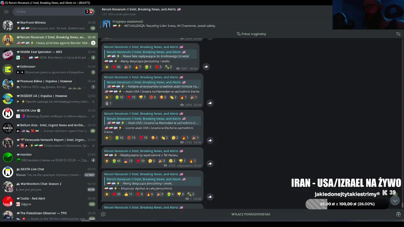Click the chat scrollbar thumb
The height and width of the screenshot is (227, 404).
click(402, 205)
